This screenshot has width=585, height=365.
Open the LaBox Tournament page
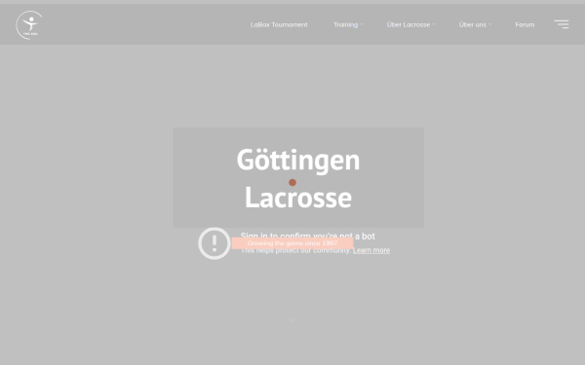[279, 24]
